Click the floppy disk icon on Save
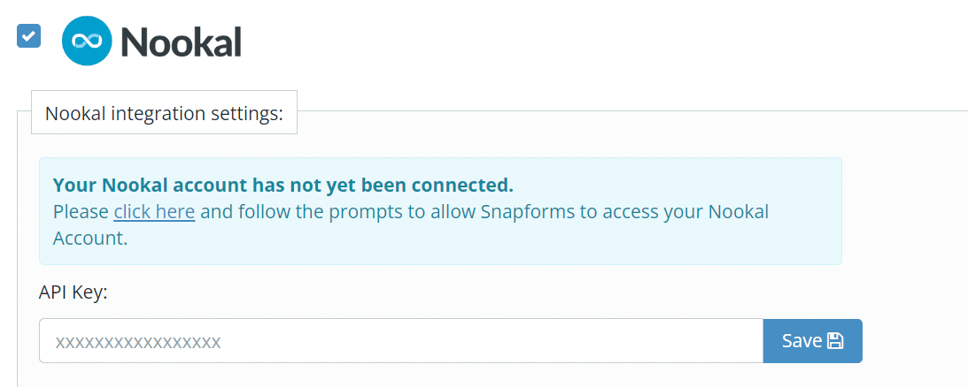Screen dimensions: 968x387 [834, 341]
